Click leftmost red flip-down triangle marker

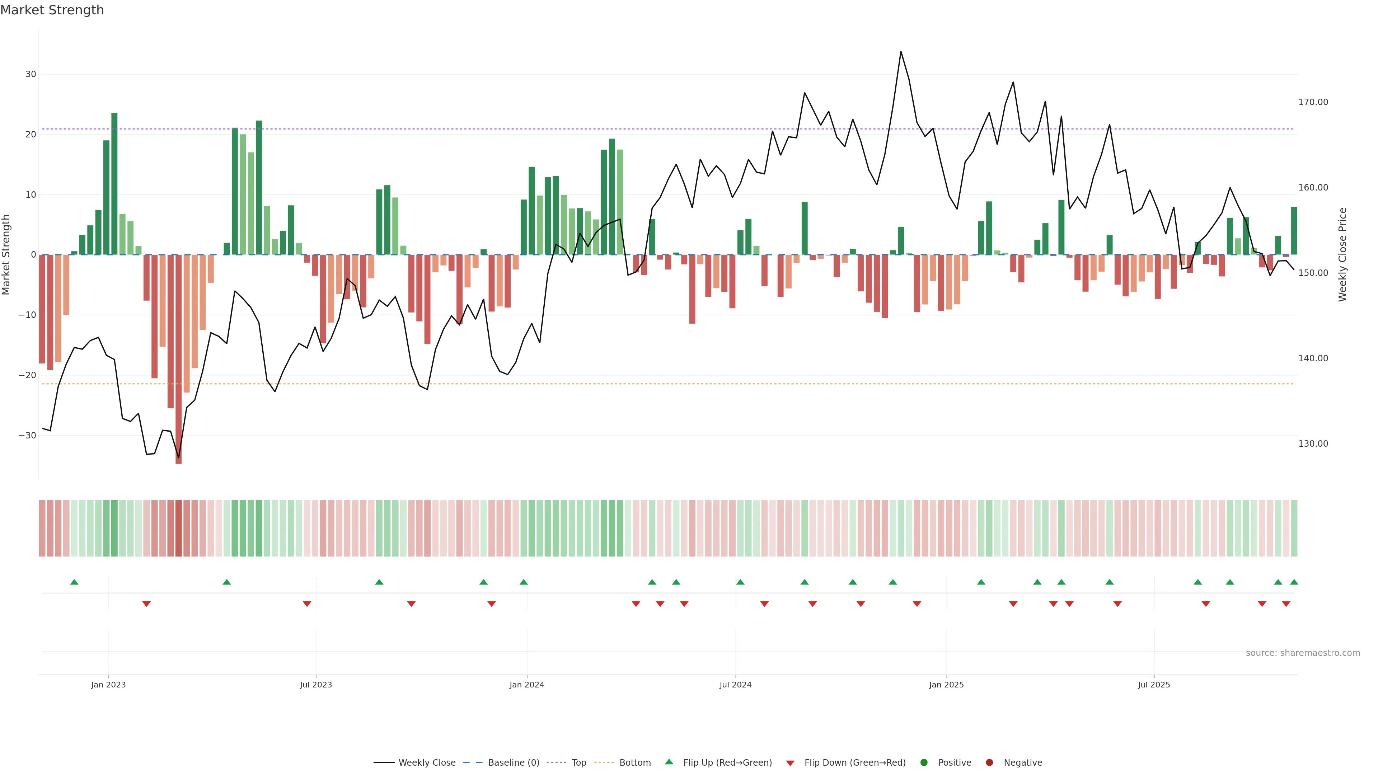coord(146,604)
